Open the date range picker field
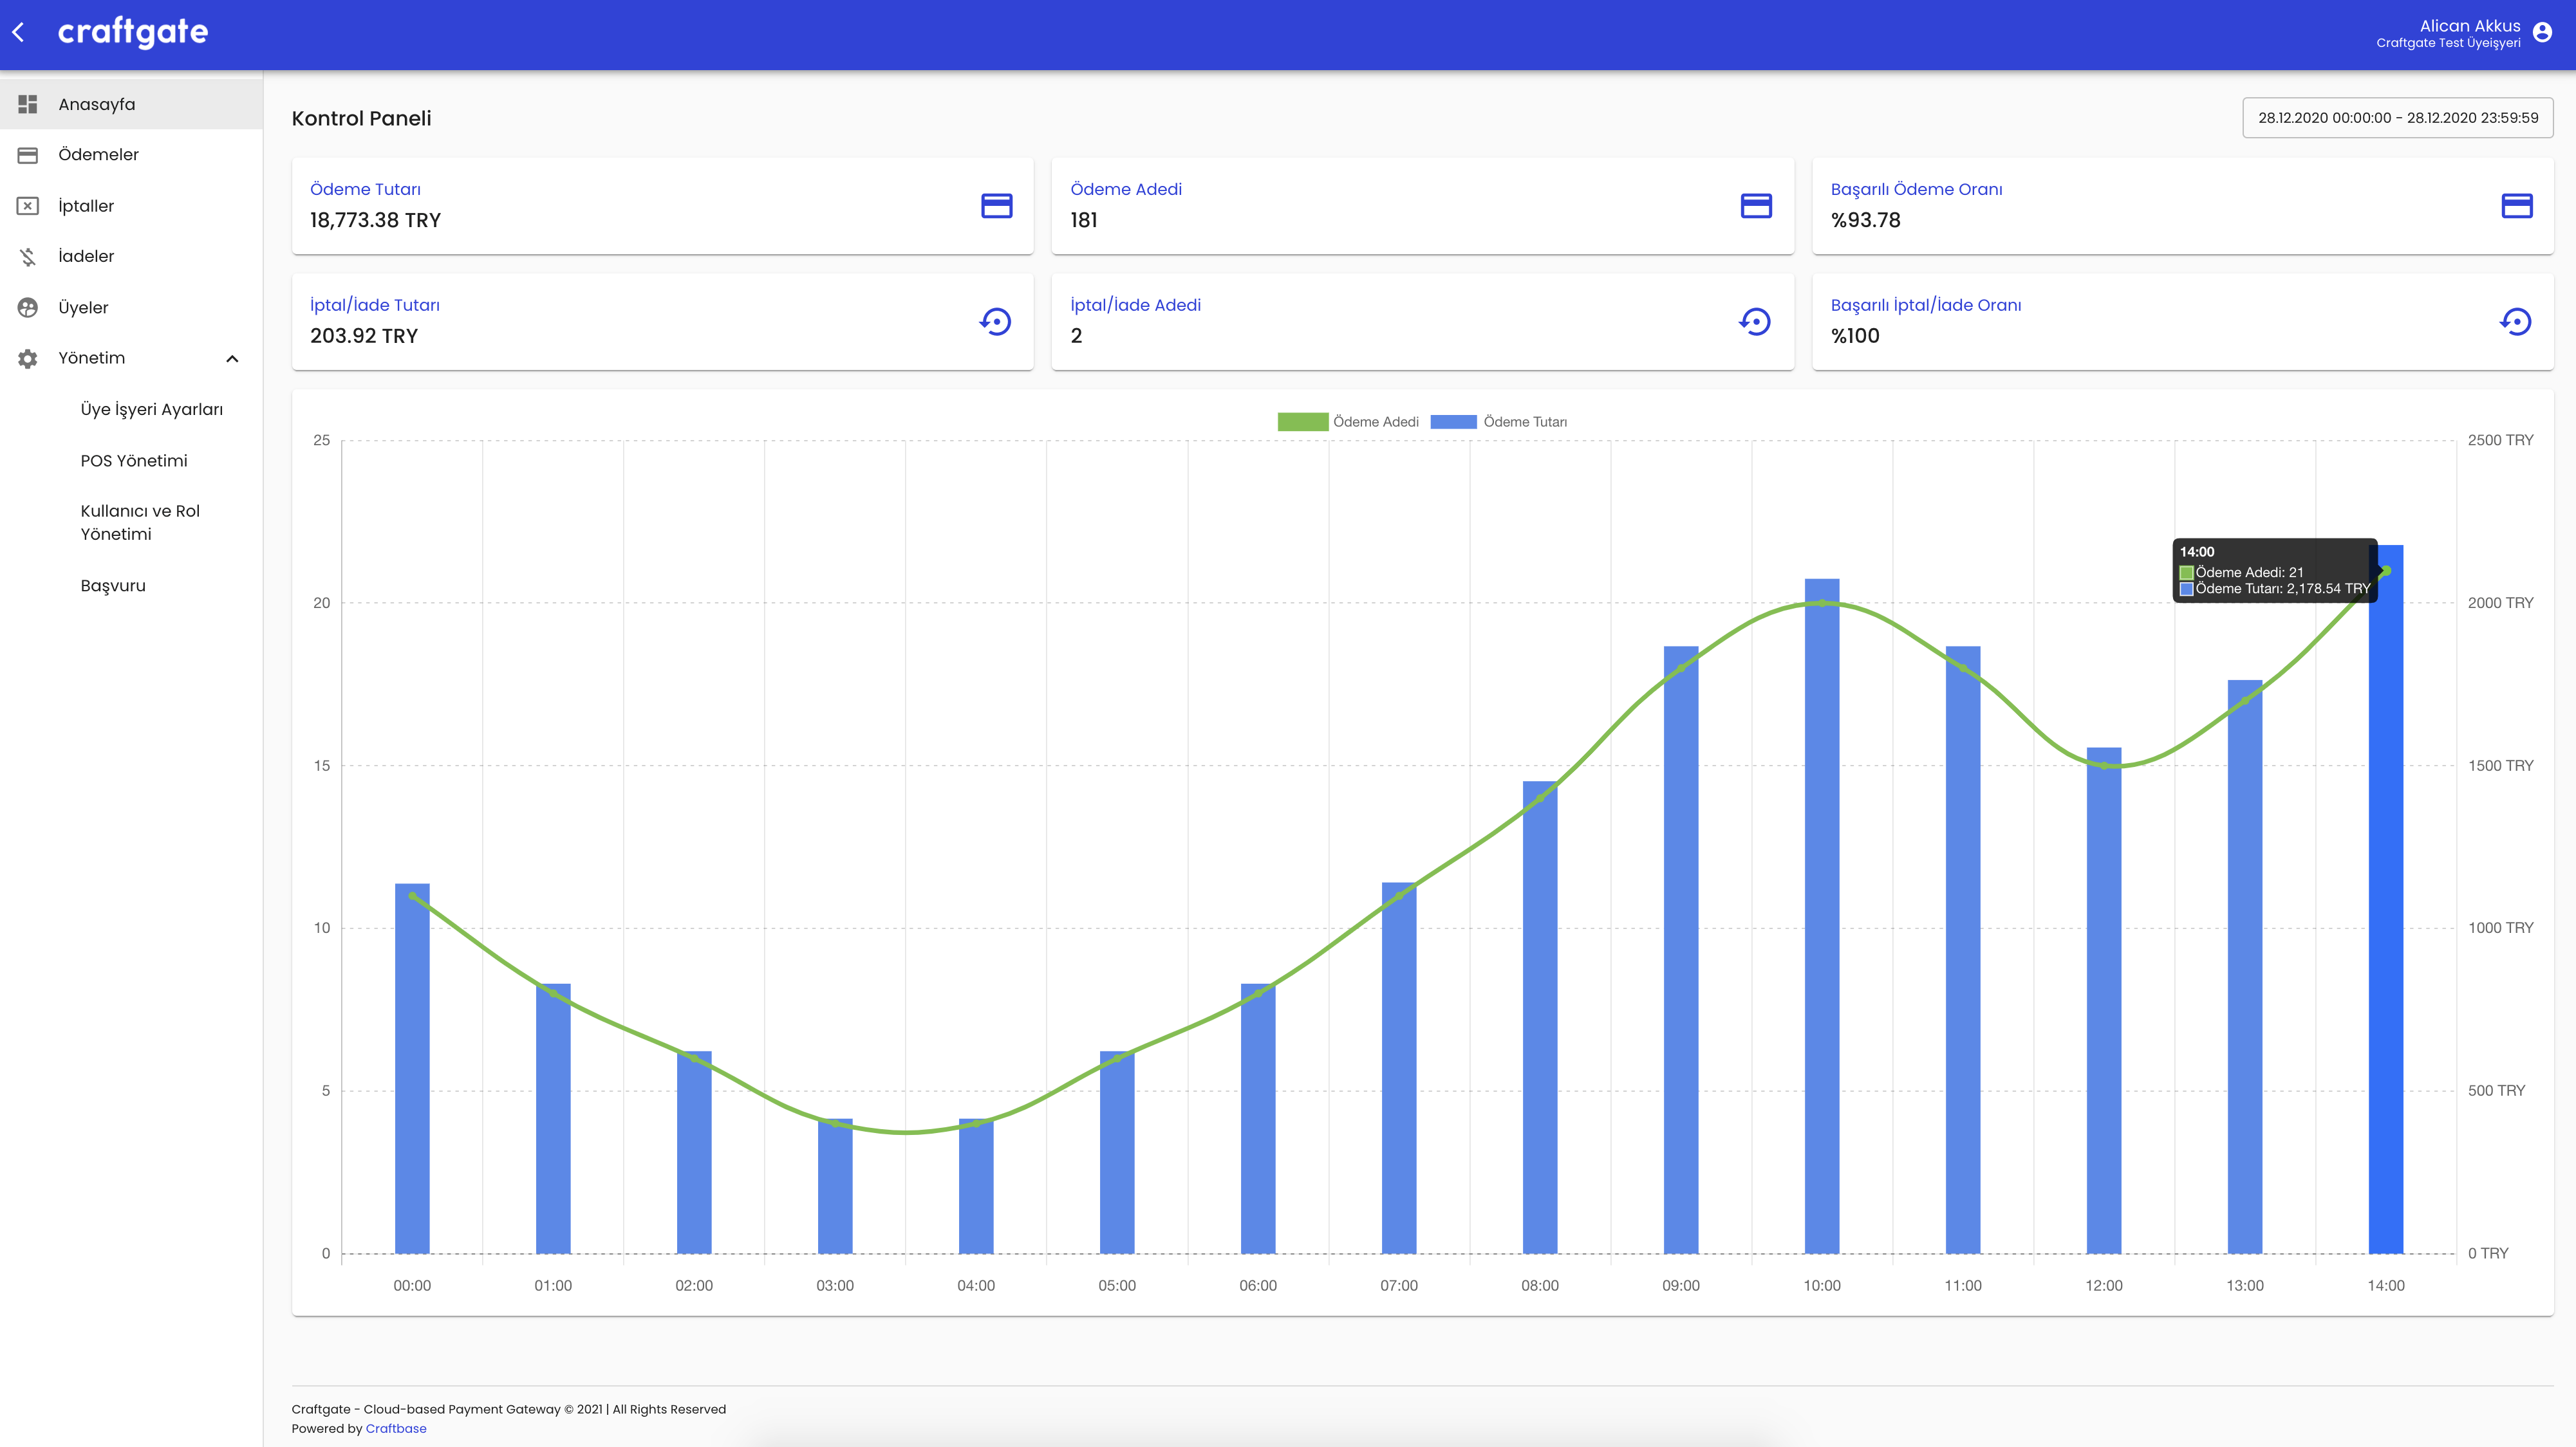This screenshot has height=1447, width=2576. (2397, 118)
